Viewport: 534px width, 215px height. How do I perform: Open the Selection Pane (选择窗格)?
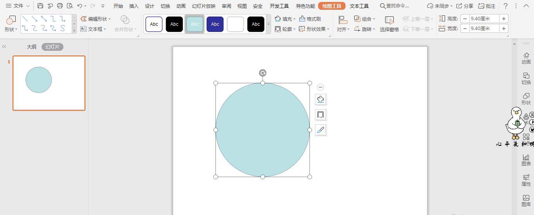(x=389, y=24)
